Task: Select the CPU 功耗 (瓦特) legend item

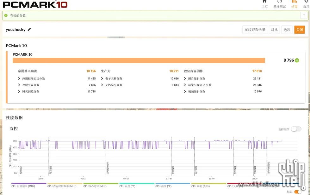Action: (x=209, y=185)
